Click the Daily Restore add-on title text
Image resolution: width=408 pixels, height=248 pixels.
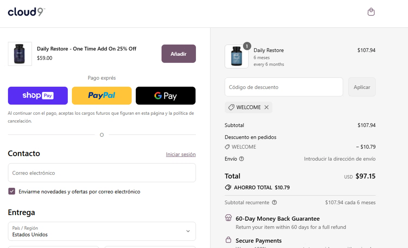pos(86,49)
